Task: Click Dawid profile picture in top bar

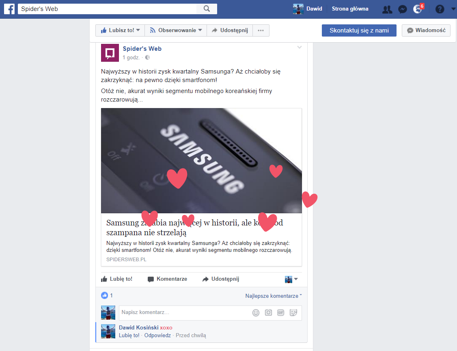Action: 298,9
